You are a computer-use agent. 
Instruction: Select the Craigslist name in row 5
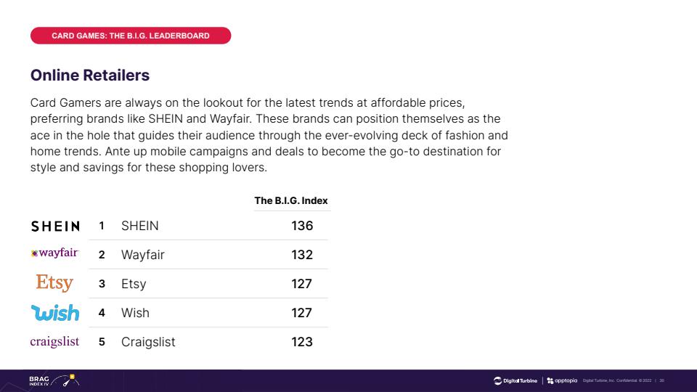coord(148,342)
